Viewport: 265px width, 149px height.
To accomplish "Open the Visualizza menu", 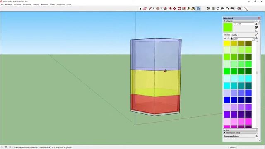I will 17,5.
